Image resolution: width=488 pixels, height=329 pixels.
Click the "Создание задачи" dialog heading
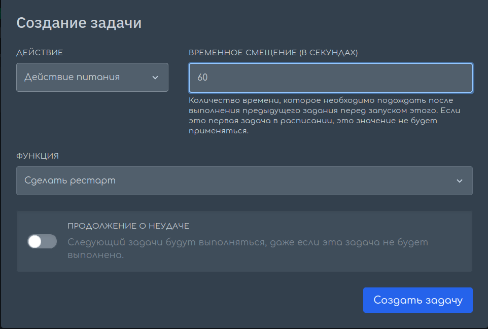pos(79,23)
